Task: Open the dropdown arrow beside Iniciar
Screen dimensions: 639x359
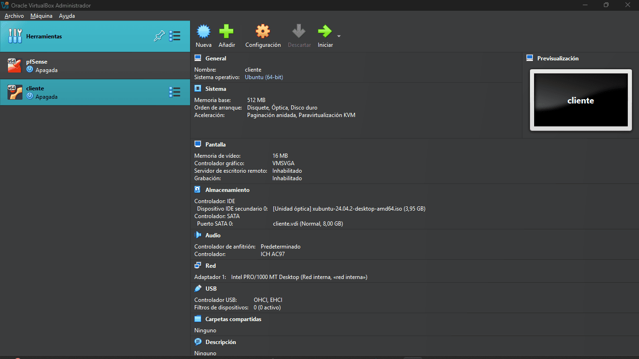Action: (x=338, y=36)
